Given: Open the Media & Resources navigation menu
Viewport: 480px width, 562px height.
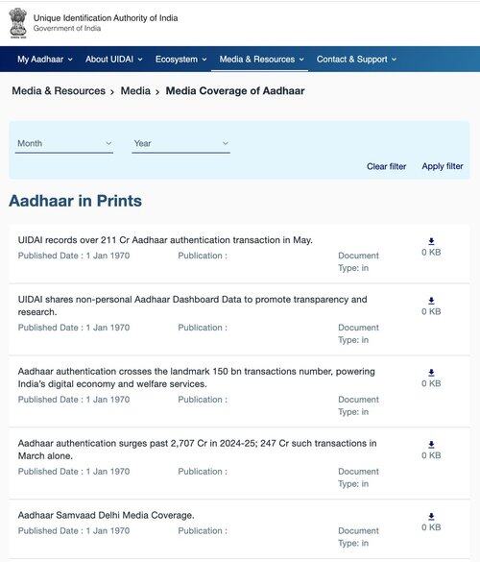Looking at the screenshot, I should click(x=261, y=60).
